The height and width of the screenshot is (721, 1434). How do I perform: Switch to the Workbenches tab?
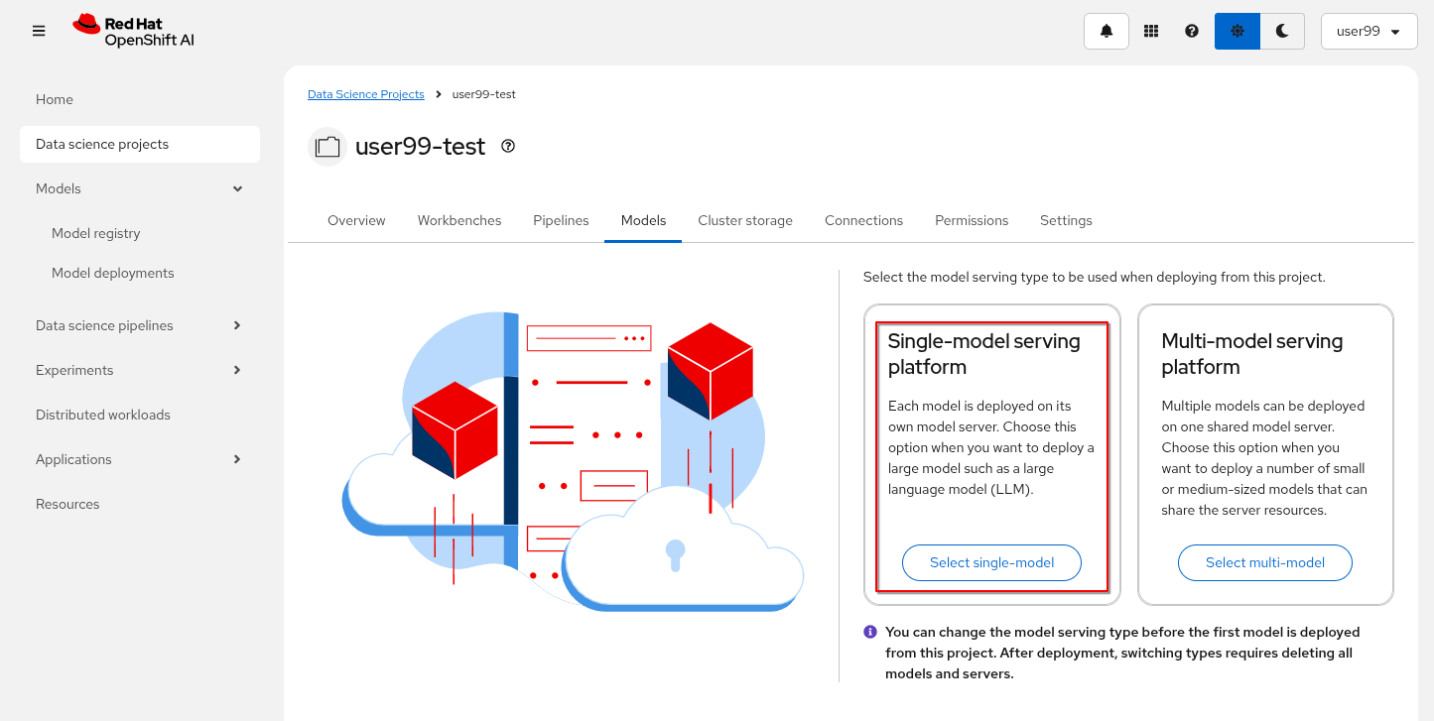coord(459,220)
